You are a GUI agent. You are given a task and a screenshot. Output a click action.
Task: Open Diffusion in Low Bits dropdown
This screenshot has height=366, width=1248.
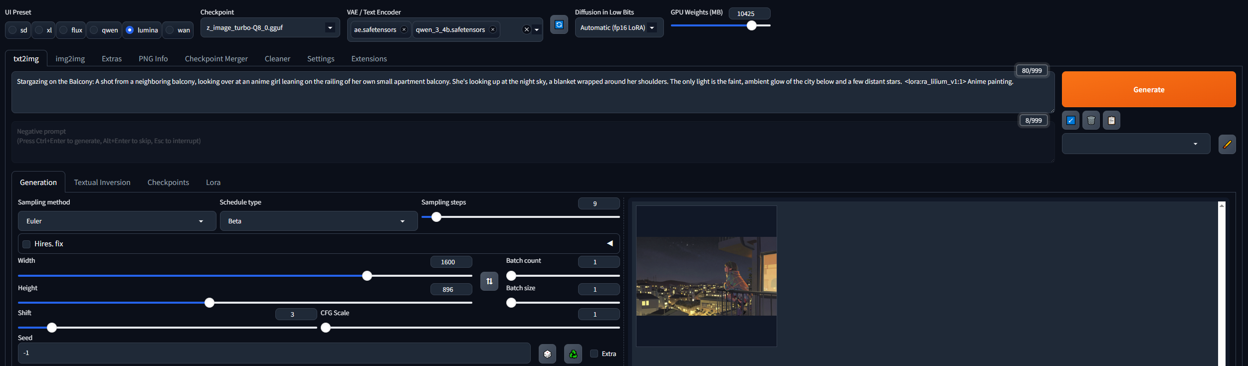tap(619, 27)
